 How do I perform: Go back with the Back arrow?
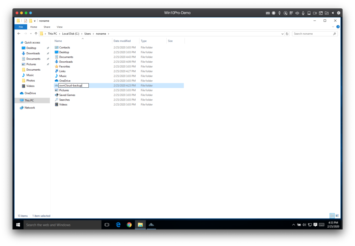click(19, 34)
